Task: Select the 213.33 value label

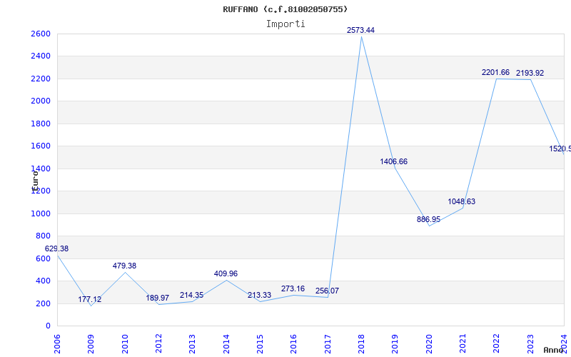Action: pos(259,295)
